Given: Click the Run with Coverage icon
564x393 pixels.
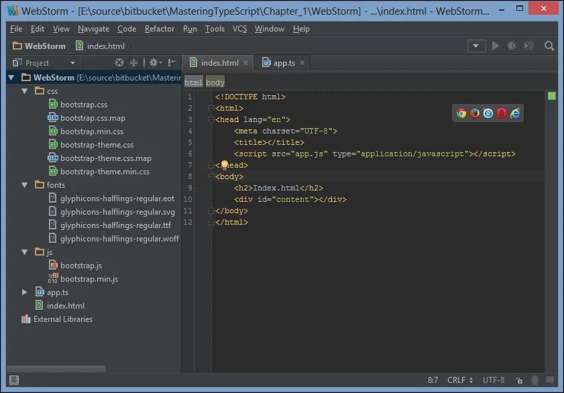Looking at the screenshot, I should (529, 46).
